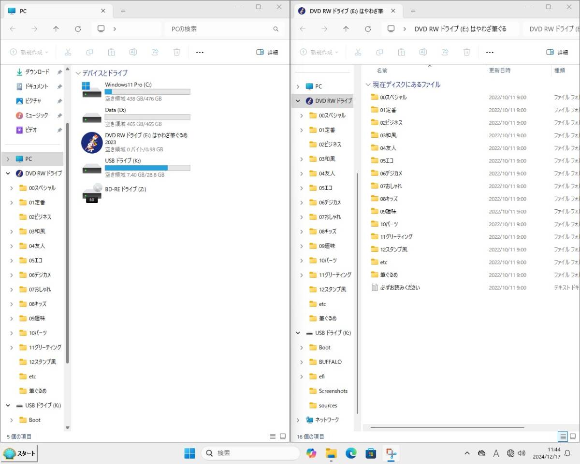The width and height of the screenshot is (580, 464).
Task: Click Refresh button in PC window
Action: pos(78,29)
